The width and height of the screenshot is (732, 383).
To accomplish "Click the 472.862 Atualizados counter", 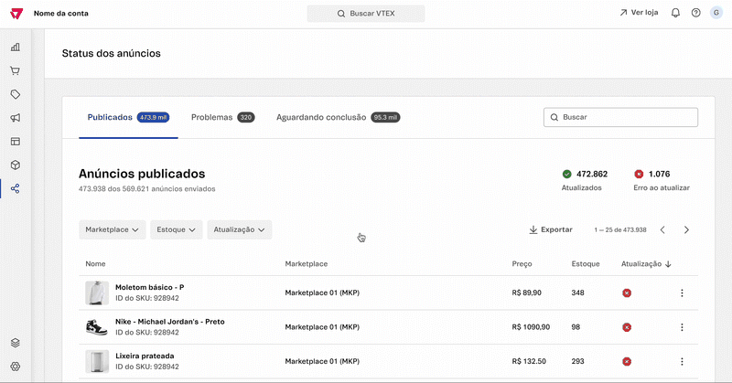I will pos(592,174).
